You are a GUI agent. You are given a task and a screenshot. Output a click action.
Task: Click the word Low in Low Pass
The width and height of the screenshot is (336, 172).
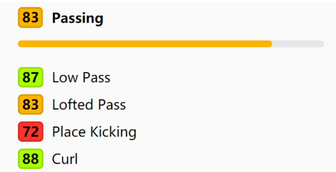click(x=65, y=77)
